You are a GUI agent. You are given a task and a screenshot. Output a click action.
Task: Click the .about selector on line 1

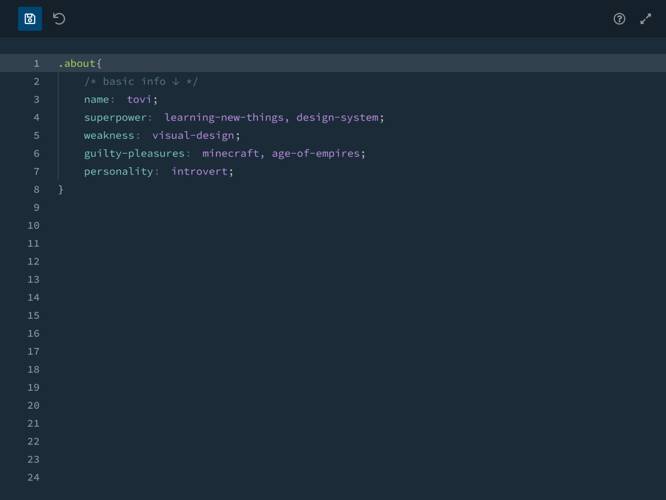pos(77,63)
